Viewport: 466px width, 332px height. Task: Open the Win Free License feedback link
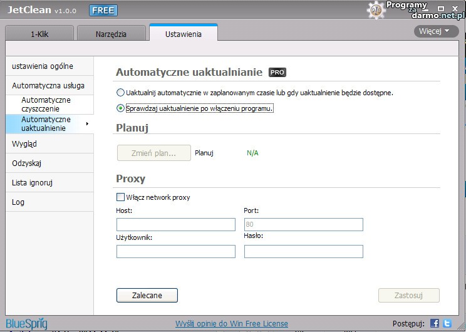pyautogui.click(x=232, y=324)
